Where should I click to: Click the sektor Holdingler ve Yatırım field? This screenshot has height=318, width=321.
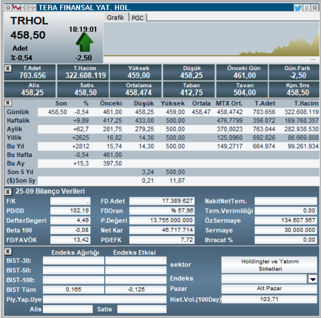pos(269,265)
